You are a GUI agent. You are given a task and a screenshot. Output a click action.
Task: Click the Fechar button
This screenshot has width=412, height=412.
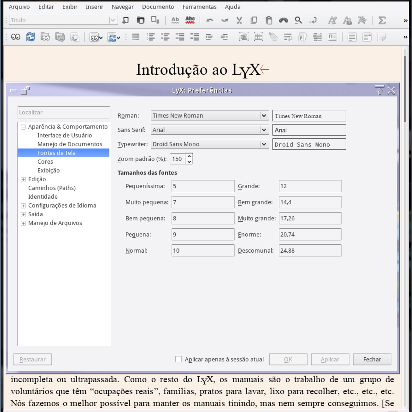pyautogui.click(x=372, y=359)
